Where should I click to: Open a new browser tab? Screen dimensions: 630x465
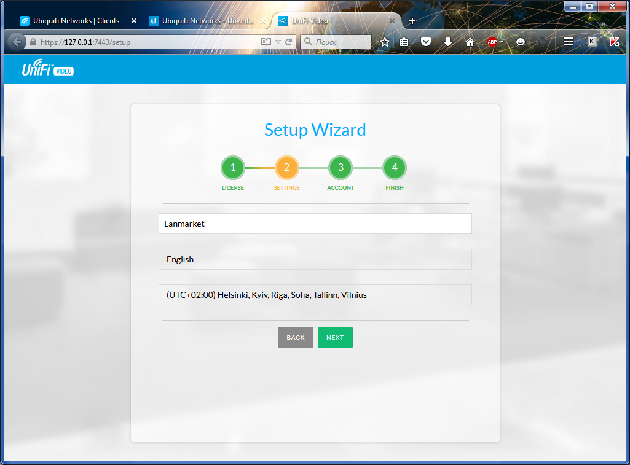pyautogui.click(x=412, y=21)
